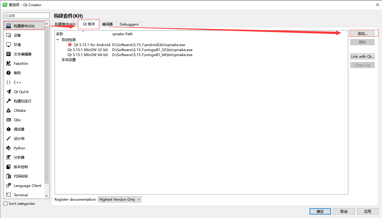Screen dimensions: 382x218
Task: Open the 设备 settings icon
Action: (x=9, y=35)
